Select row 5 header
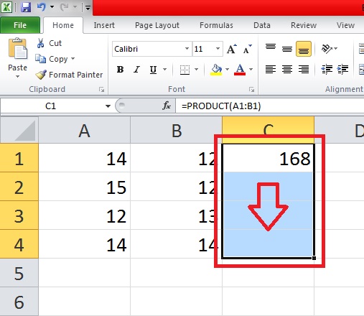This screenshot has height=316, width=364. 19,273
